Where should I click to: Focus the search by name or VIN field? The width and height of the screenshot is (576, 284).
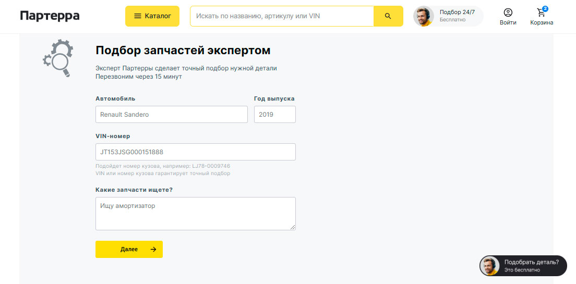(282, 16)
